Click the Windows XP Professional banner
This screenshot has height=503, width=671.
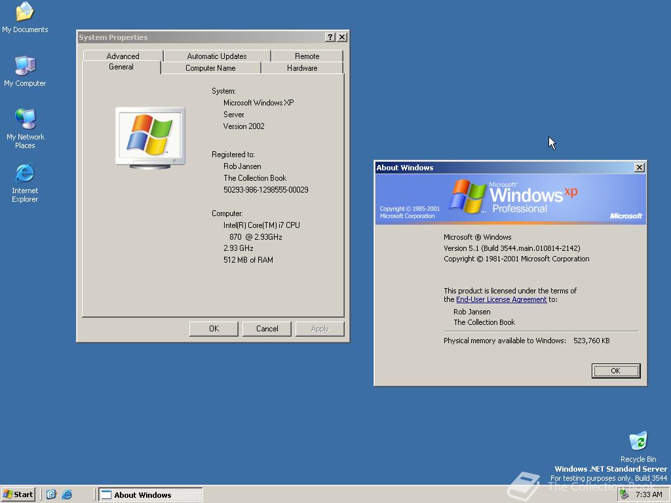tap(510, 198)
